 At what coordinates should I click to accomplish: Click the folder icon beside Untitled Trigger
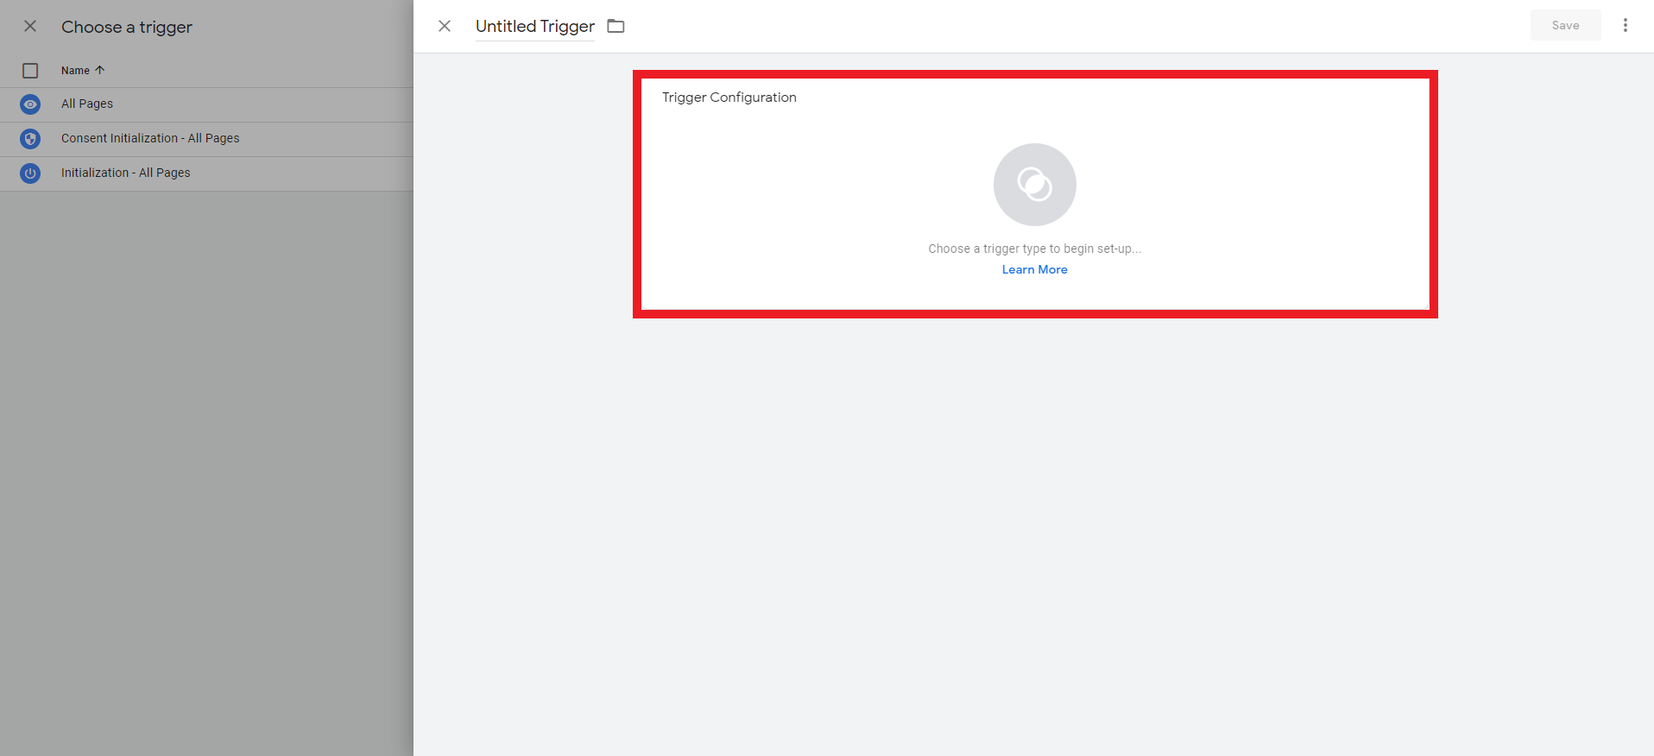(x=616, y=26)
